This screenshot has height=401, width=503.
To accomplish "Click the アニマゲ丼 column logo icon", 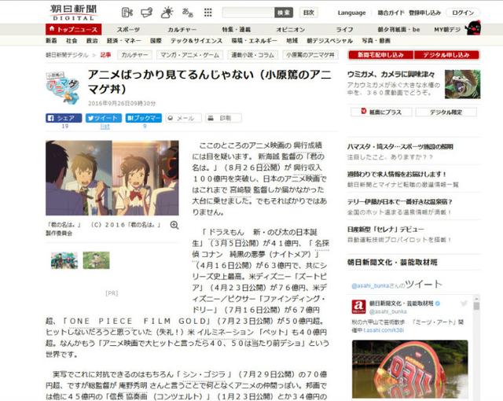I will (63, 88).
